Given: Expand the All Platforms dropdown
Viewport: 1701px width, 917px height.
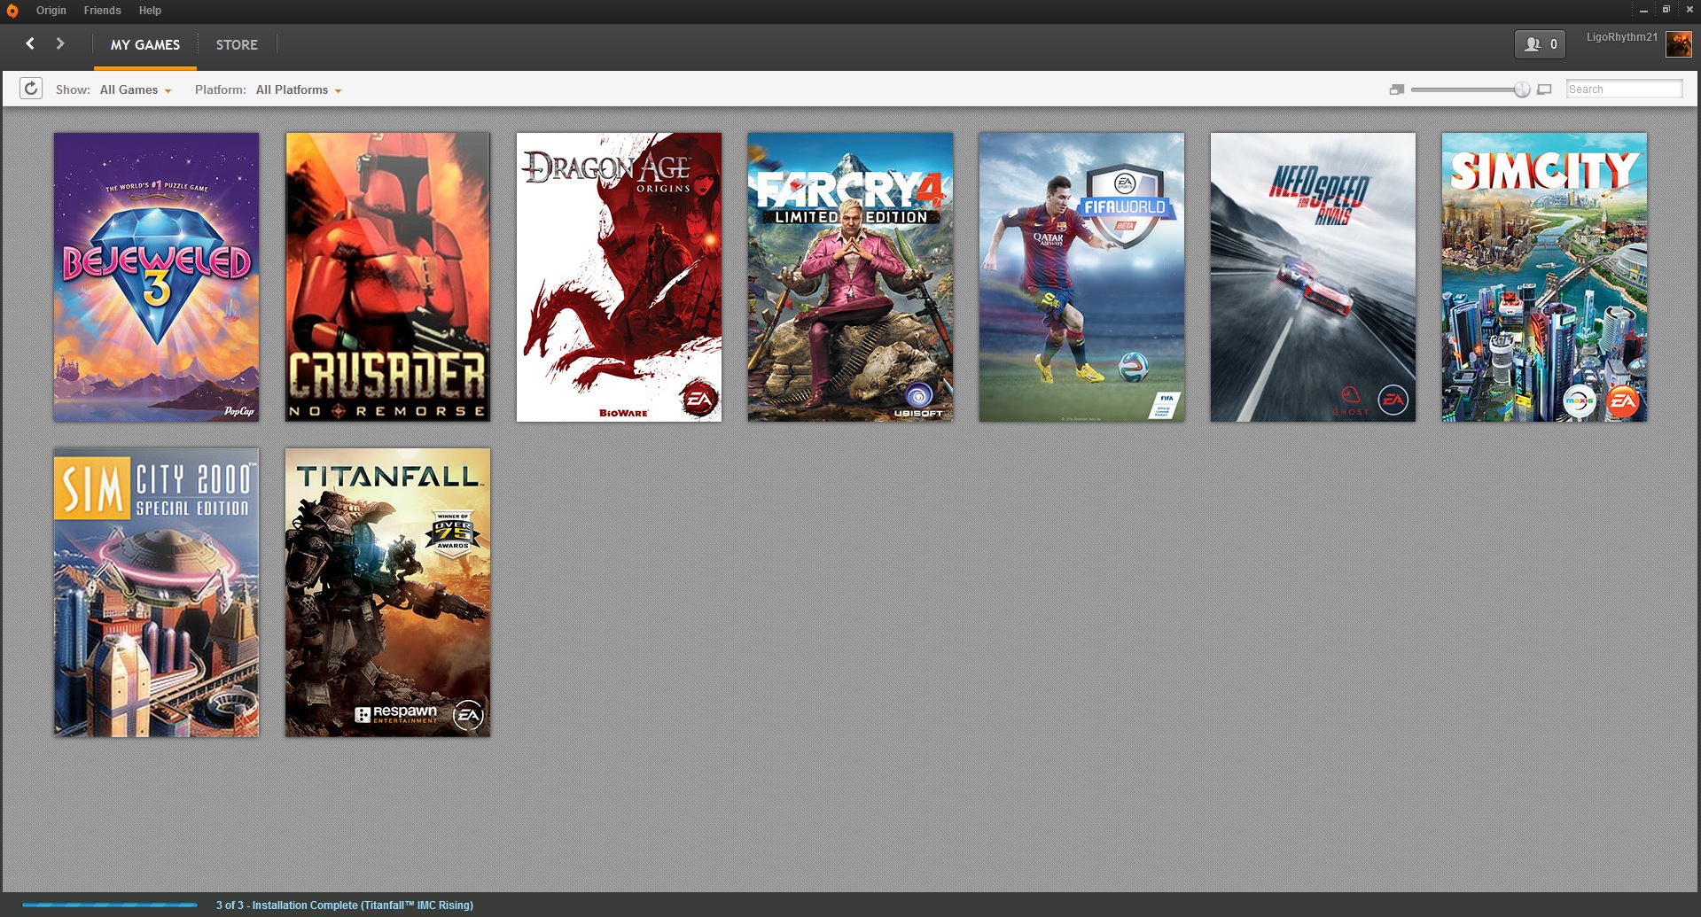Looking at the screenshot, I should coord(299,89).
